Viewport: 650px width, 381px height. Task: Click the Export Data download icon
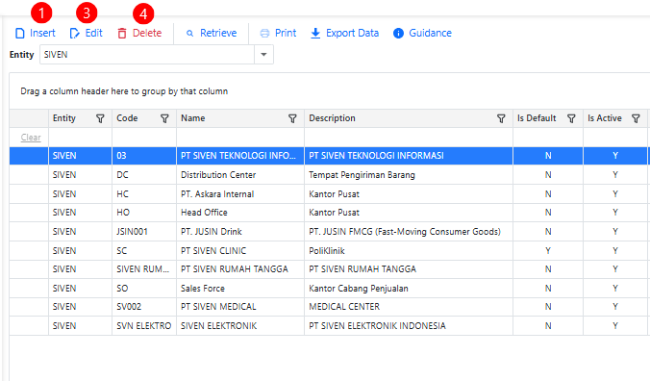point(315,33)
